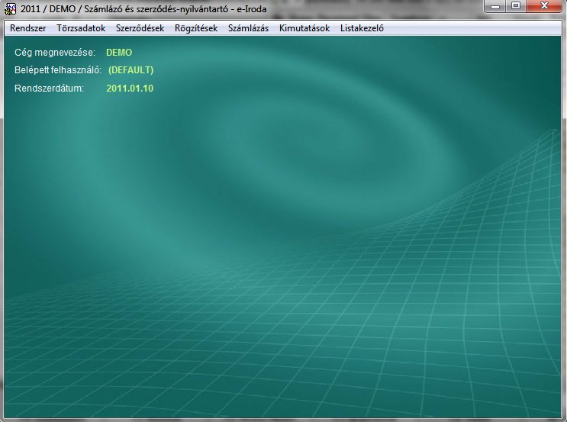Open the Törzsadatok menu
567x422 pixels.
pos(81,28)
